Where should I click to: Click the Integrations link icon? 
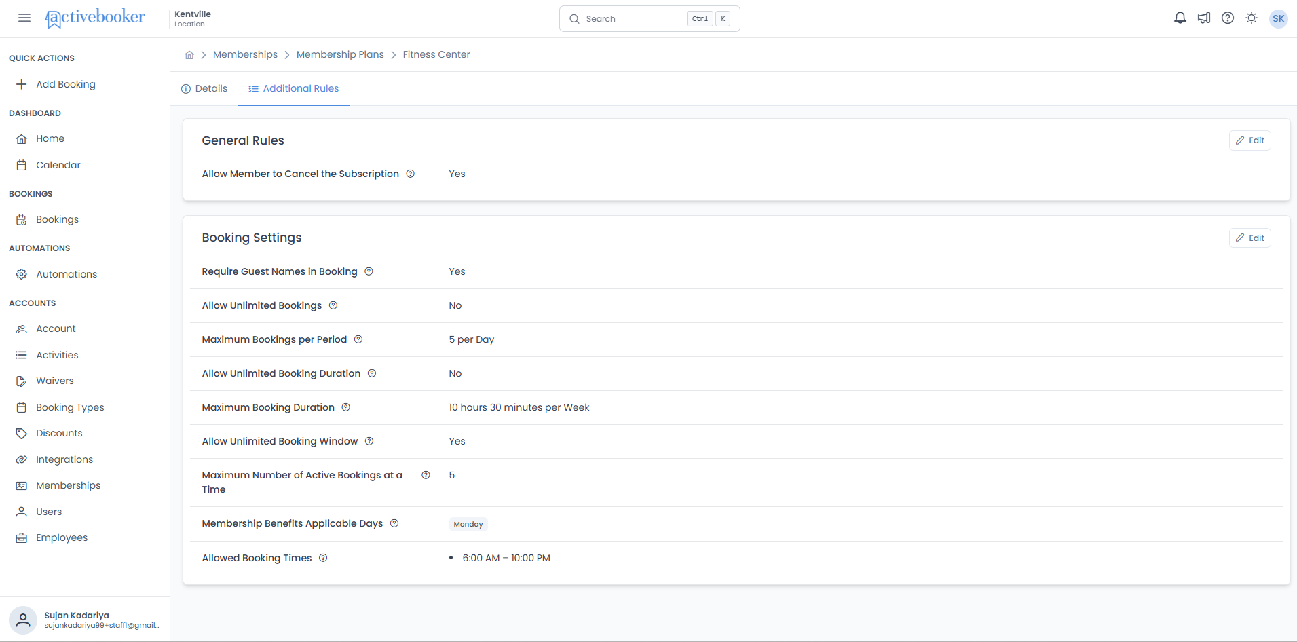point(22,459)
